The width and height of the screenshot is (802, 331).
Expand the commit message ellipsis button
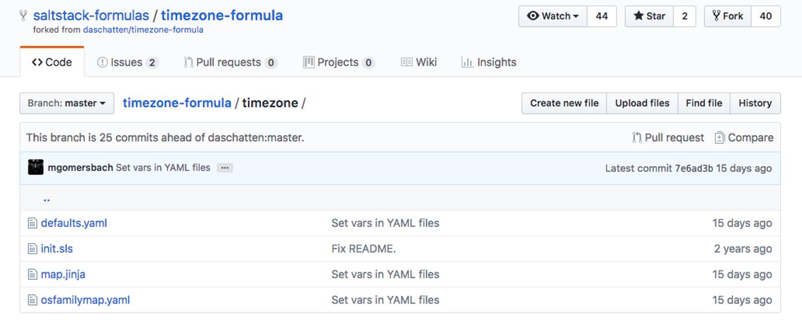[x=225, y=168]
